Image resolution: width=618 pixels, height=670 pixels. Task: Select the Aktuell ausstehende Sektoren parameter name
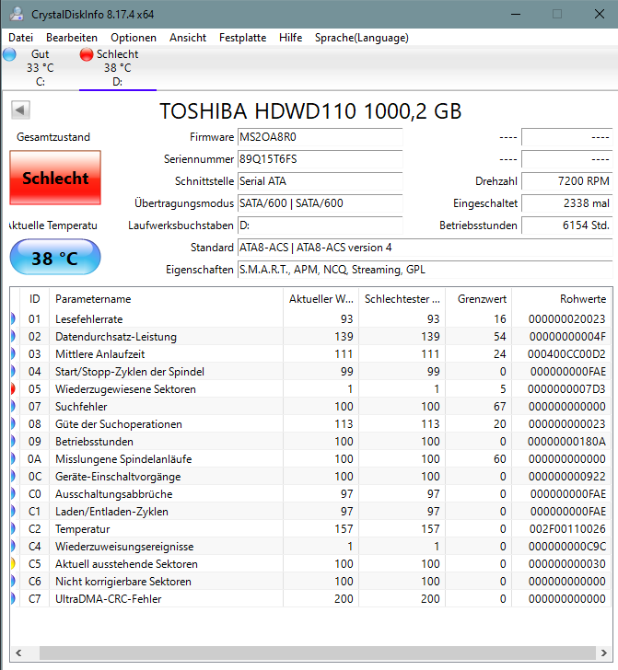[126, 563]
